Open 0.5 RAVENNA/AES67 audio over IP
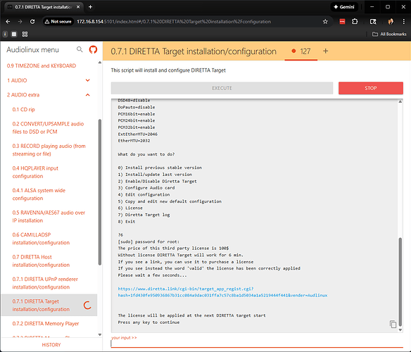 (x=49, y=216)
